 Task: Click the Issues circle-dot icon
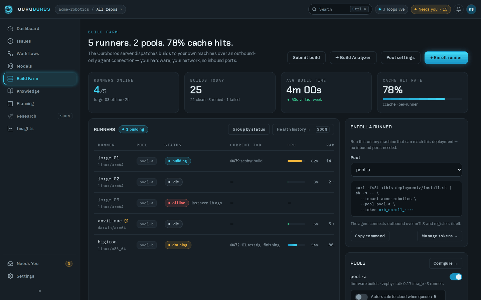pos(10,41)
